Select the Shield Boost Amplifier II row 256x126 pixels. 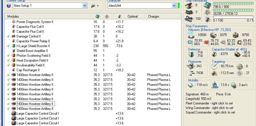93,51
